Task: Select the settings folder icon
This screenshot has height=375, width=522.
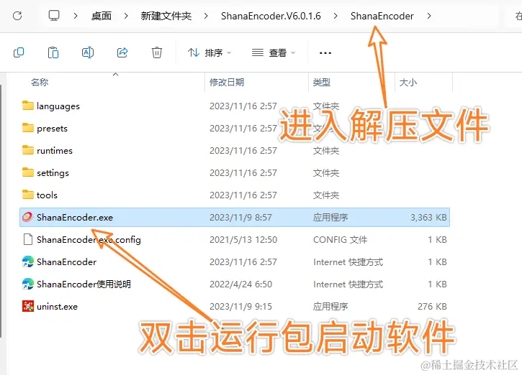Action: click(28, 172)
